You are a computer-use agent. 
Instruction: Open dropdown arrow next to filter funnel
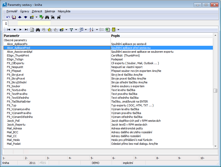click(76, 30)
